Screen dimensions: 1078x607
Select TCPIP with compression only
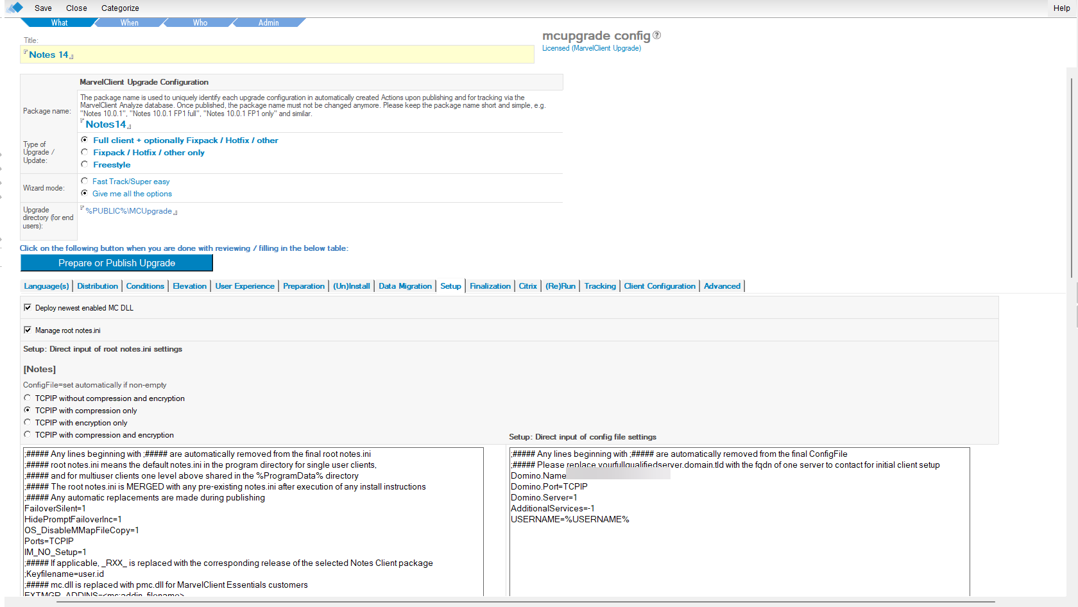point(28,410)
